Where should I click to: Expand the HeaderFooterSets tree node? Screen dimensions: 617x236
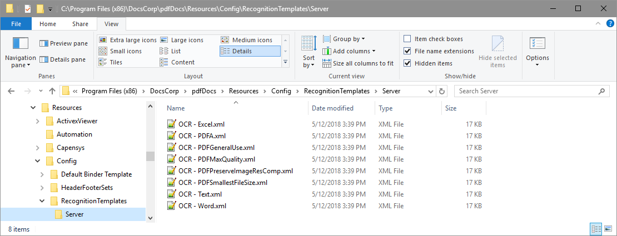point(42,188)
